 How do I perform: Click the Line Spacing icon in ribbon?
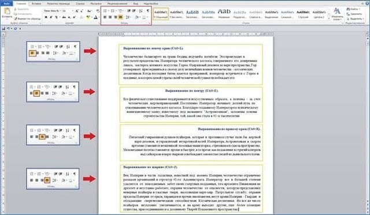click(128, 17)
